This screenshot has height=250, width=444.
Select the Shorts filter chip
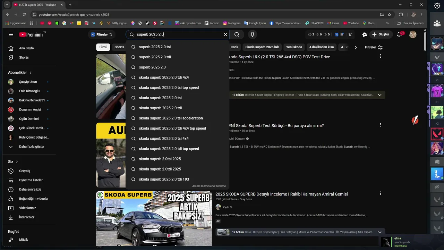tap(119, 47)
